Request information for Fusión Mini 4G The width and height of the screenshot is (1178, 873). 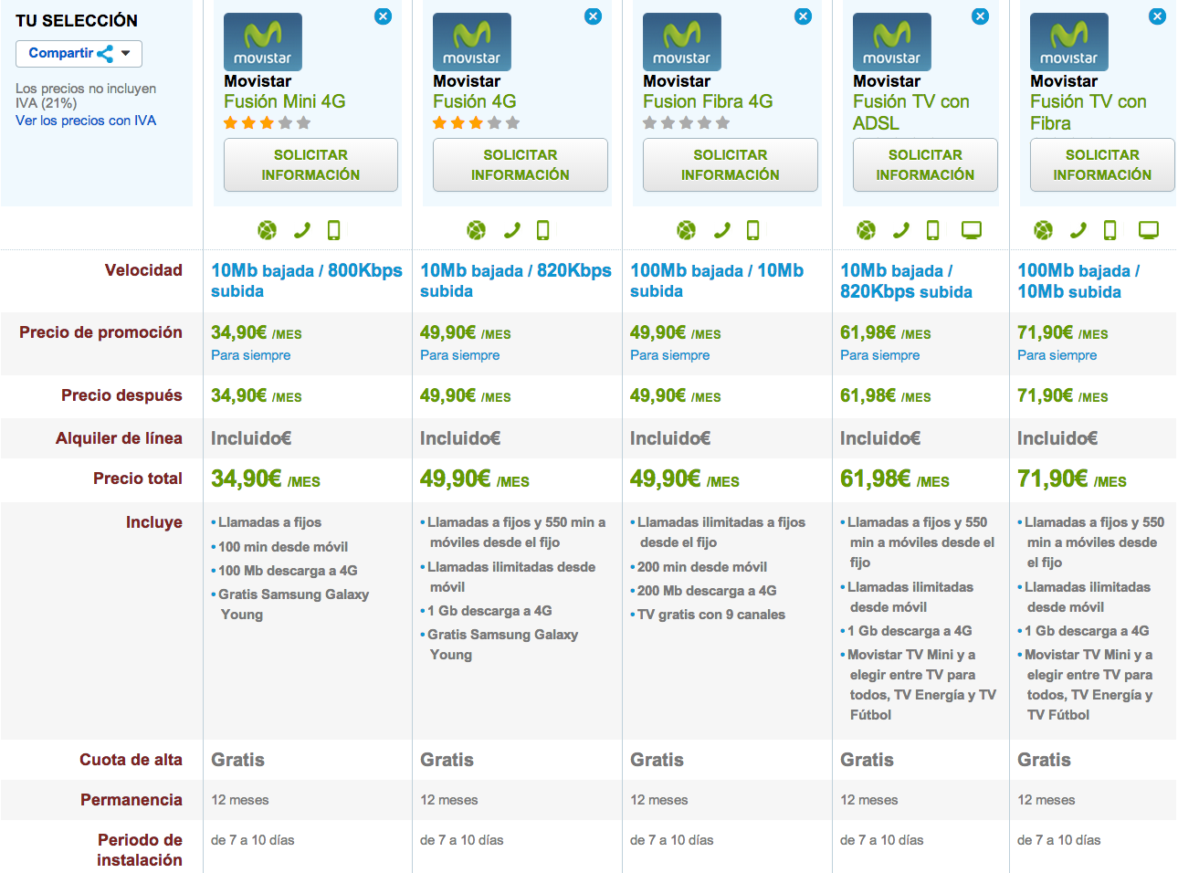pos(310,164)
